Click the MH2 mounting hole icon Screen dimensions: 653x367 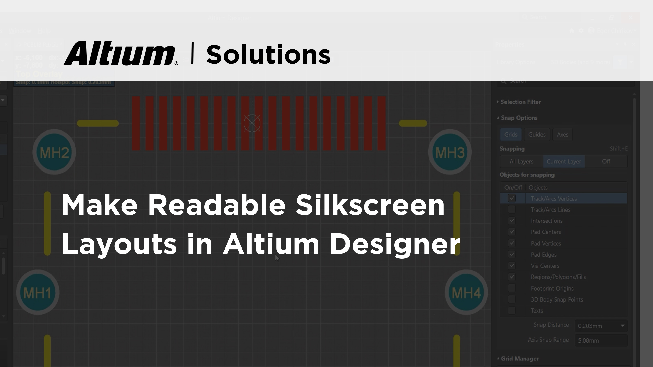[53, 152]
